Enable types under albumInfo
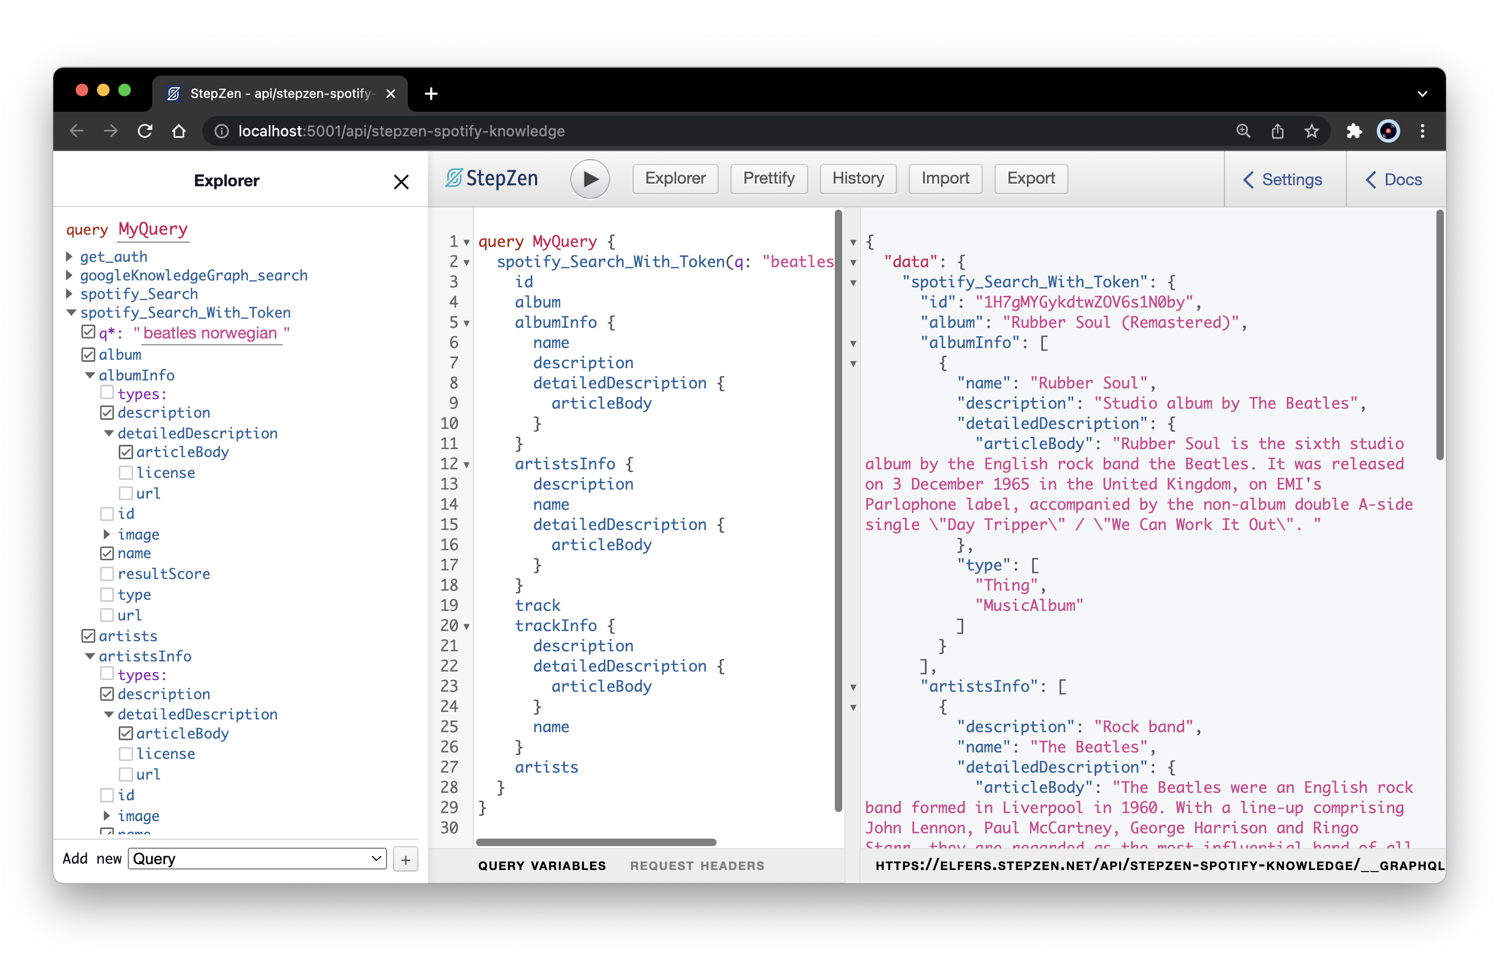The width and height of the screenshot is (1512, 961). tap(106, 393)
